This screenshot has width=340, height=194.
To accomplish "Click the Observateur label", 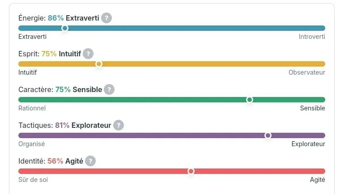I will (x=306, y=72).
